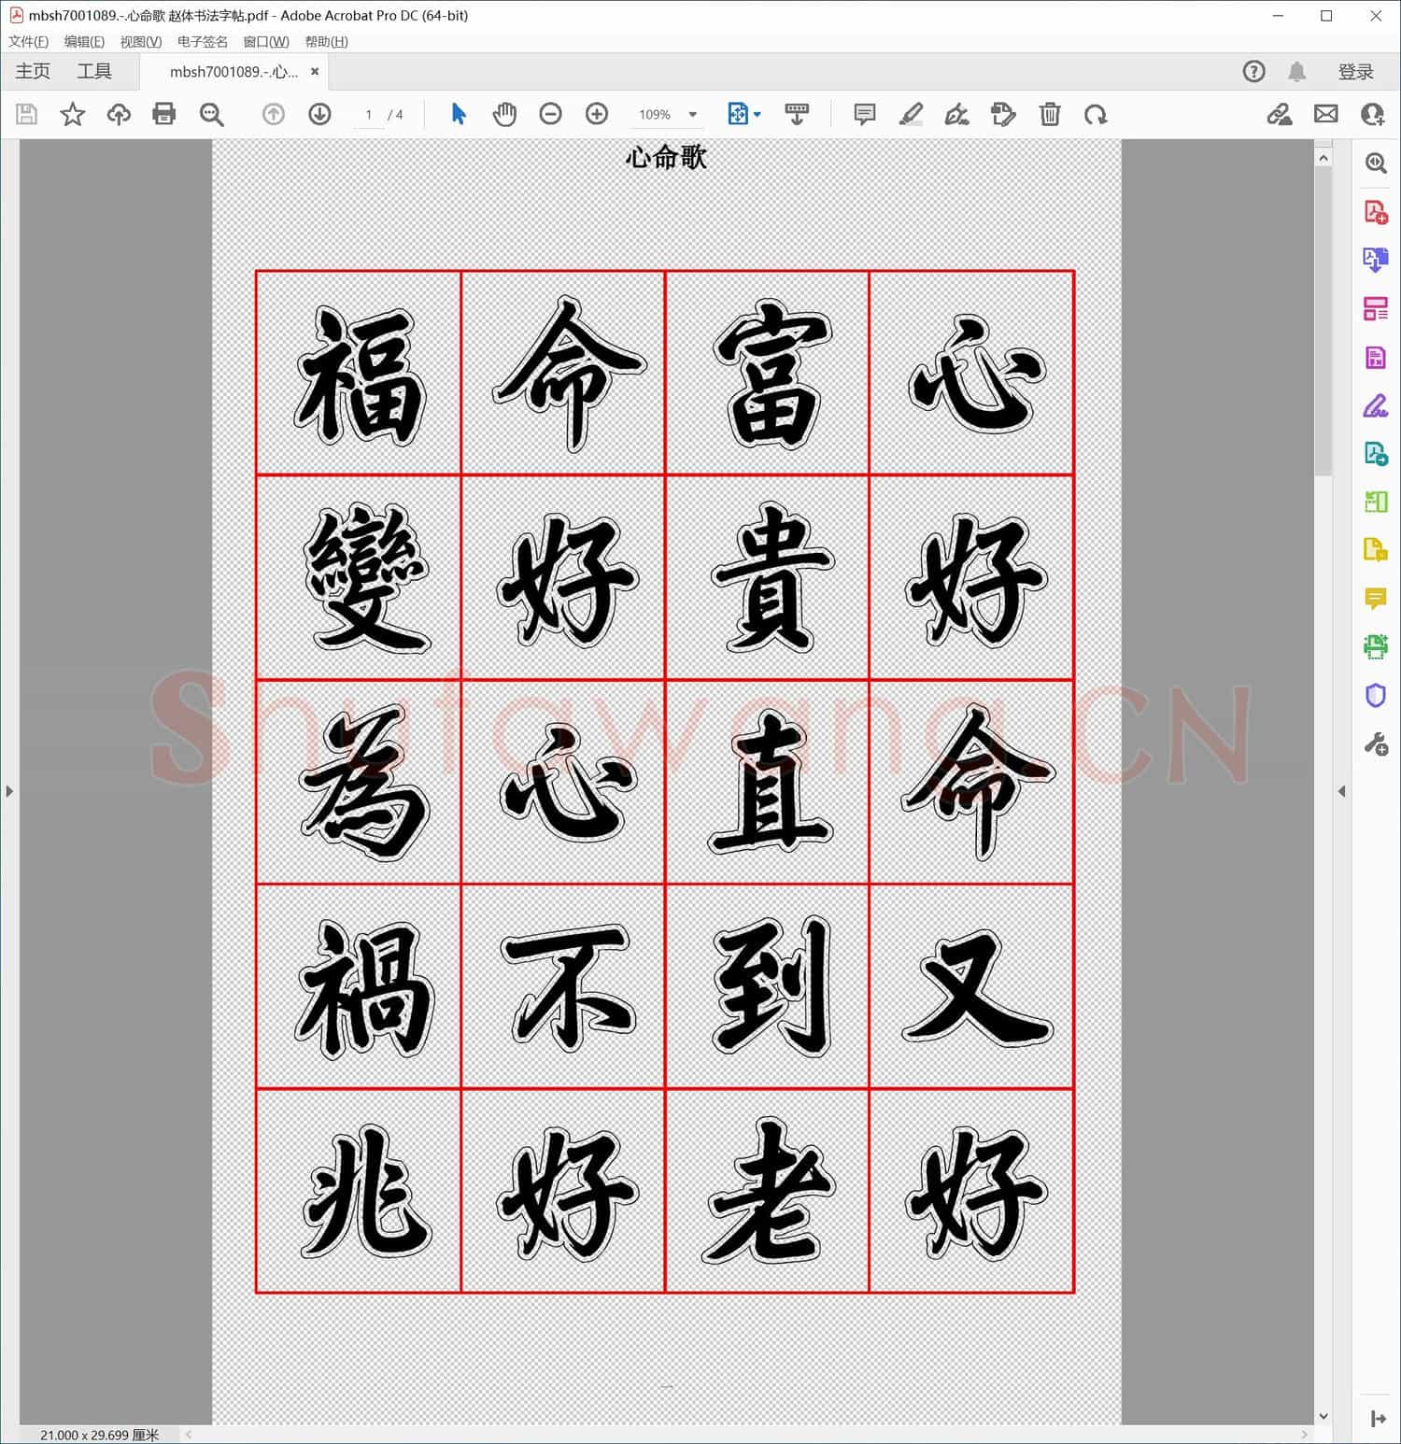
Task: Open the page fit options dropdown arrow
Action: tap(757, 114)
